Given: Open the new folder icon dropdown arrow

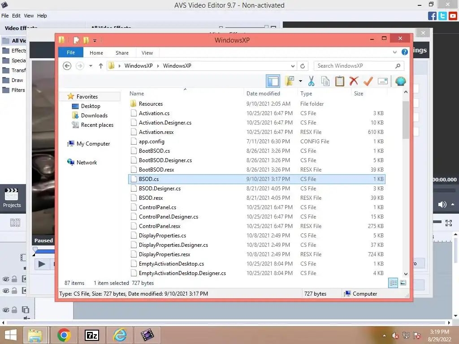Looking at the screenshot, I should tap(300, 81).
